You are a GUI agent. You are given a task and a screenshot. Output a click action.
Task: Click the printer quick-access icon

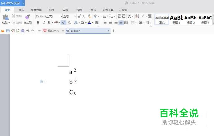[x=23, y=31]
